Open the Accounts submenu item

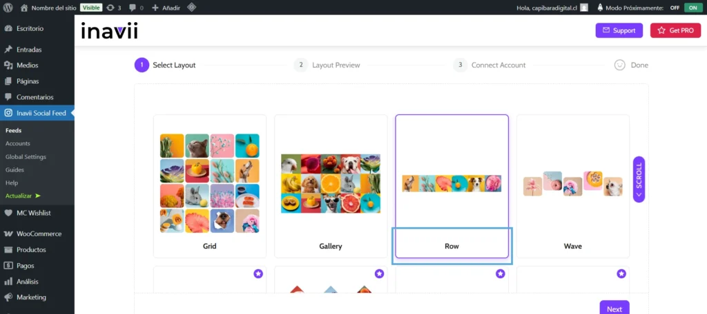click(x=17, y=143)
